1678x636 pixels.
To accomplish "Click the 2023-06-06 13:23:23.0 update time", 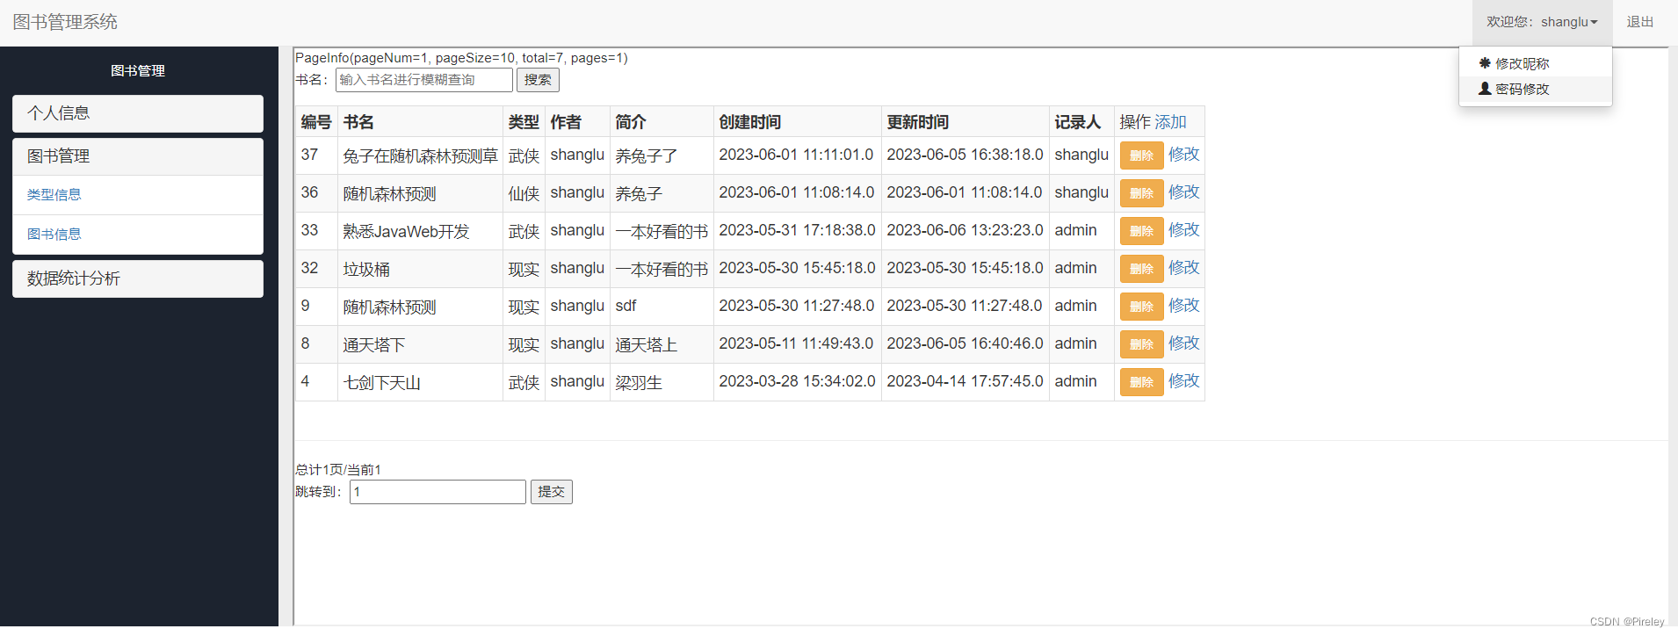I will 965,230.
